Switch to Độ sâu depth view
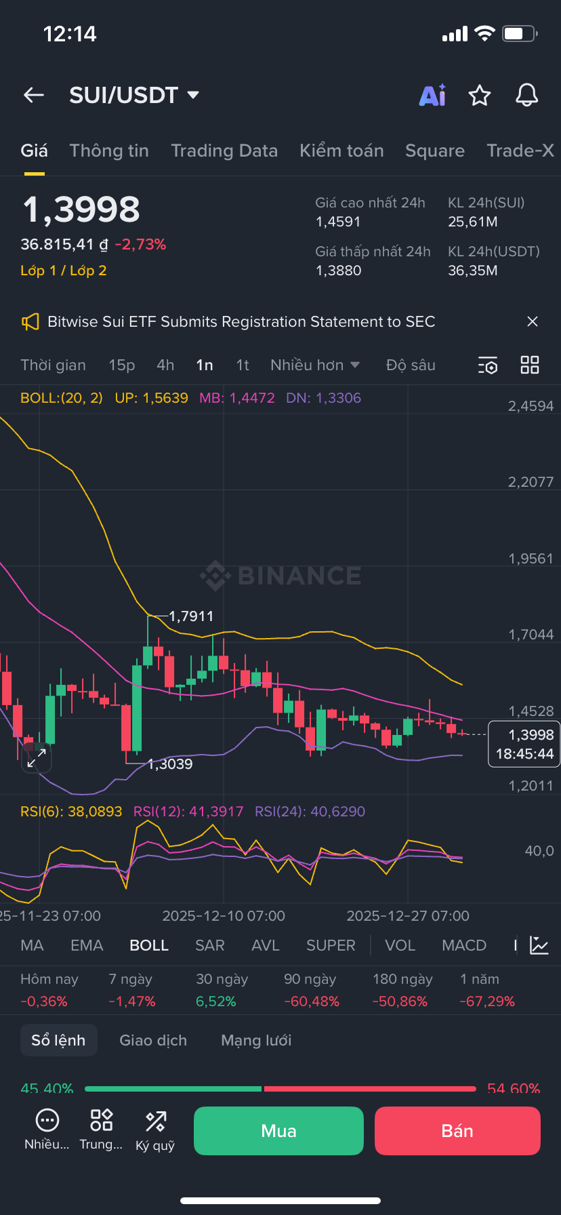 (411, 365)
